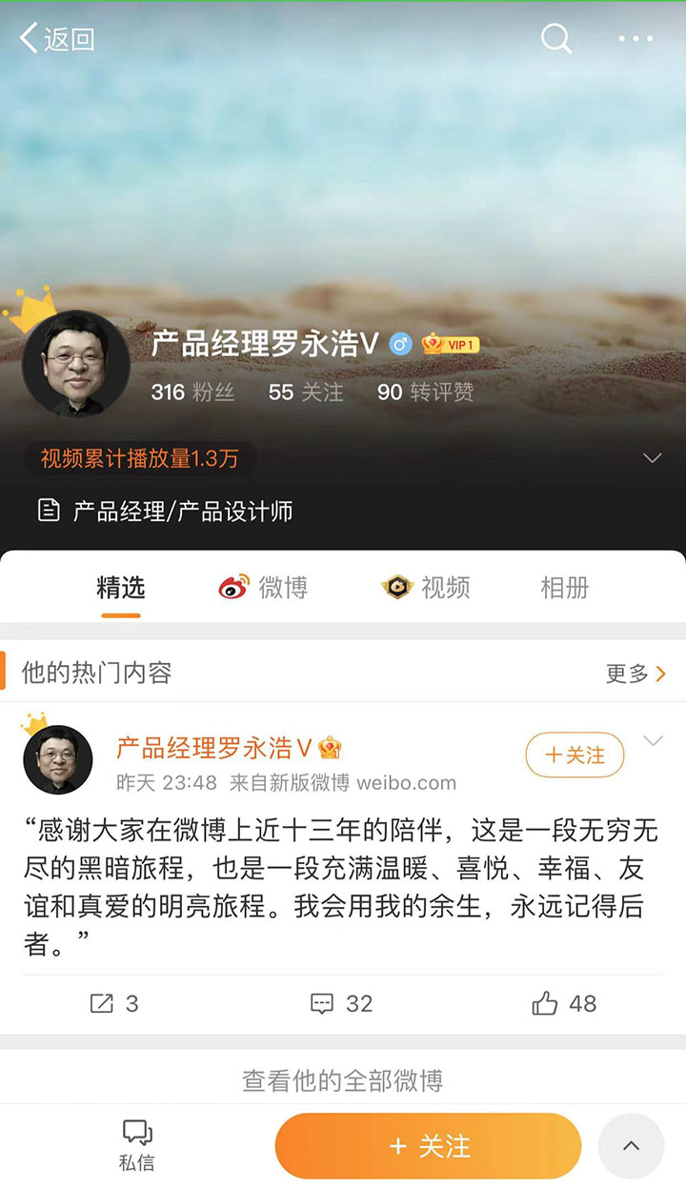
Task: Like the post with thumbs-up icon
Action: 564,1003
